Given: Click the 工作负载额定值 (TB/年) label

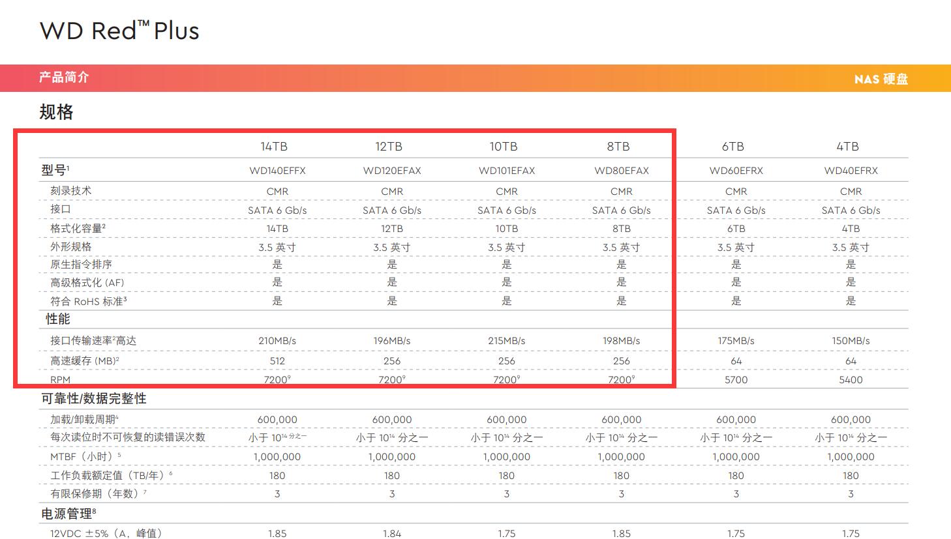Looking at the screenshot, I should tap(112, 475).
